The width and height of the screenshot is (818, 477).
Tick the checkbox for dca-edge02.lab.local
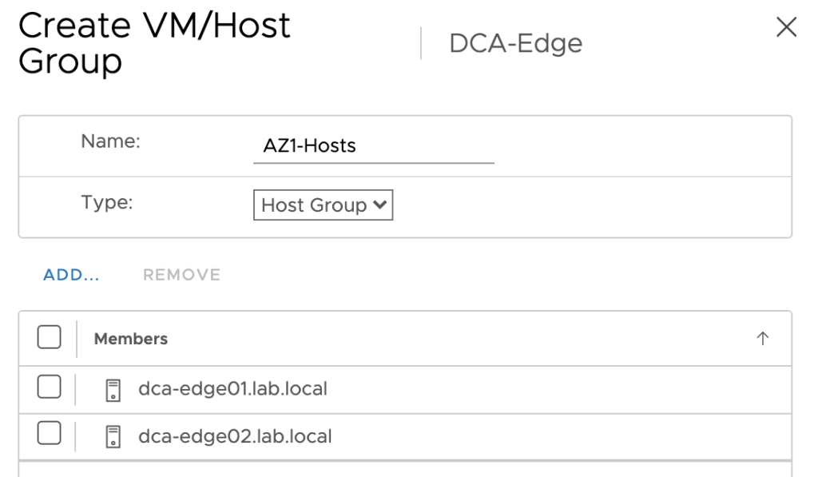click(49, 433)
